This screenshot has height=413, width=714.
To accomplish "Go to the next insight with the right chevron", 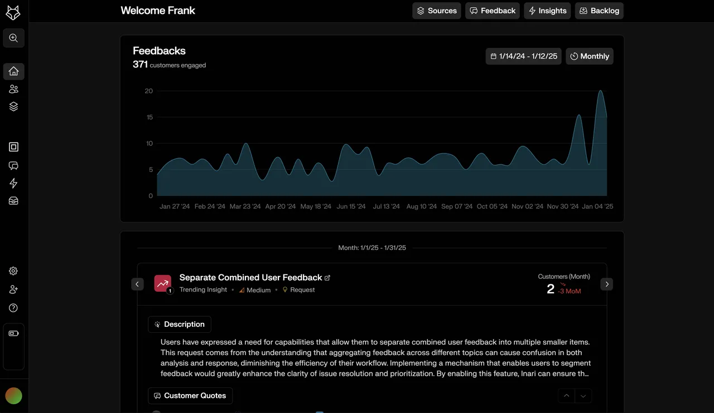I will click(x=607, y=284).
